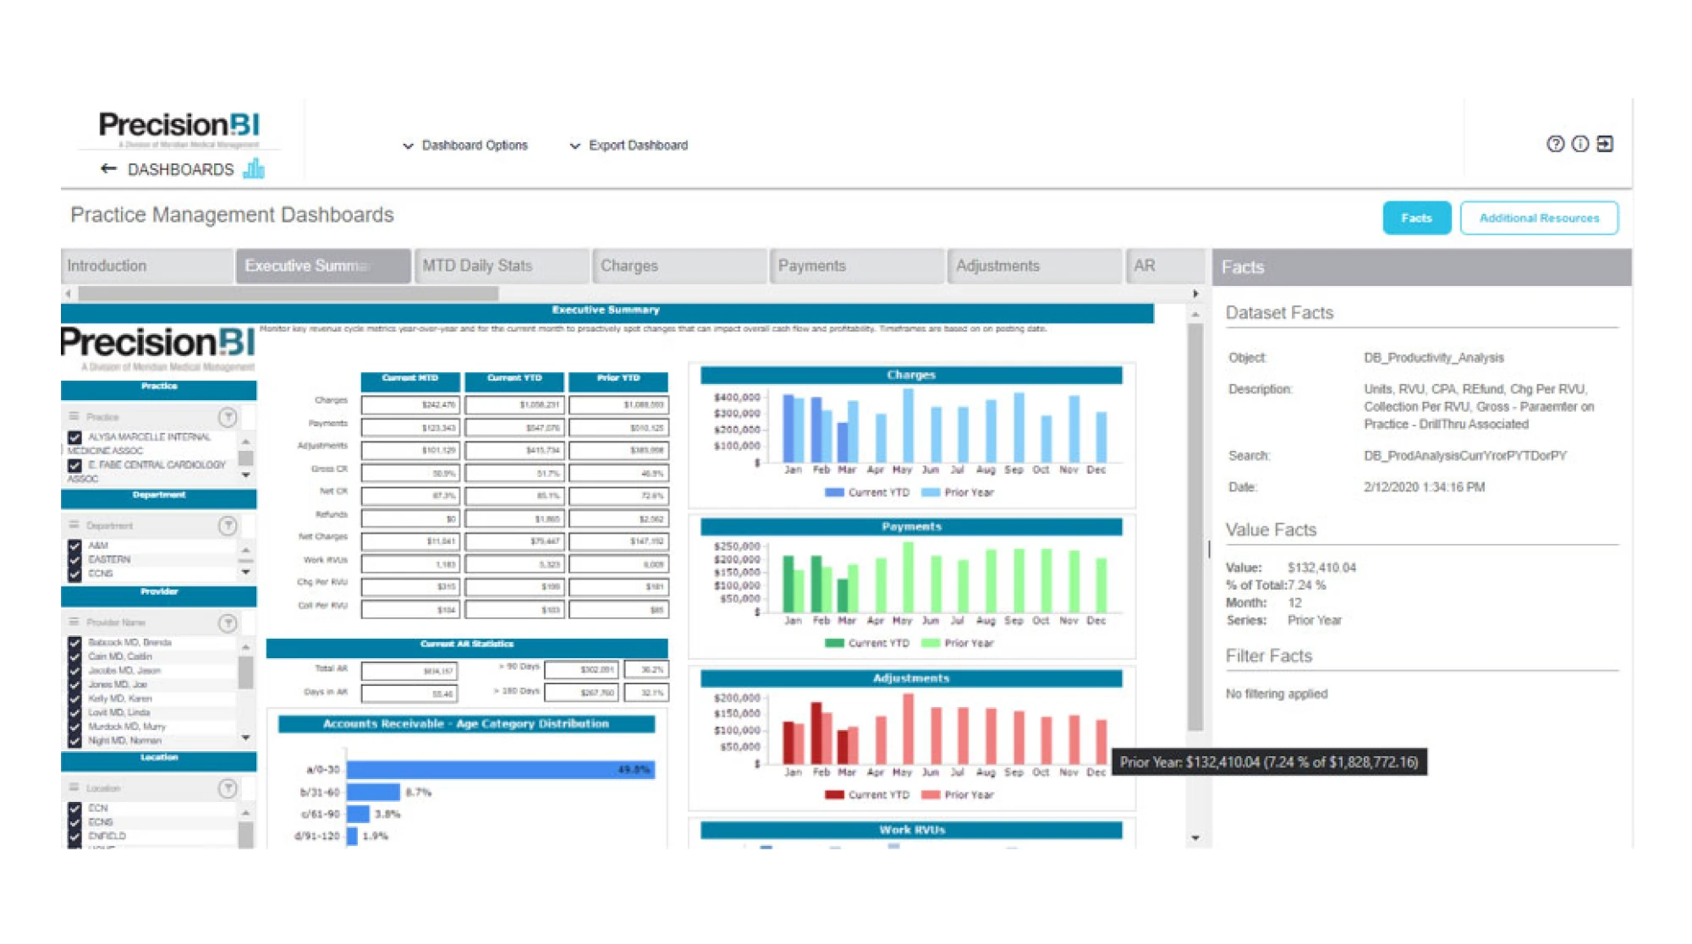The width and height of the screenshot is (1692, 944).
Task: Click the dashboard vertical scrollbar down arrow
Action: click(1195, 838)
